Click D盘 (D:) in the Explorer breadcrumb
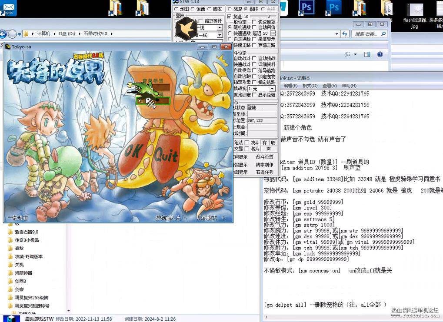The height and width of the screenshot is (322, 443). (67, 33)
